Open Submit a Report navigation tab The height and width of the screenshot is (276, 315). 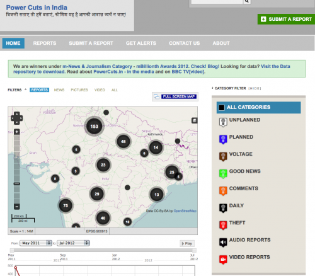point(91,43)
